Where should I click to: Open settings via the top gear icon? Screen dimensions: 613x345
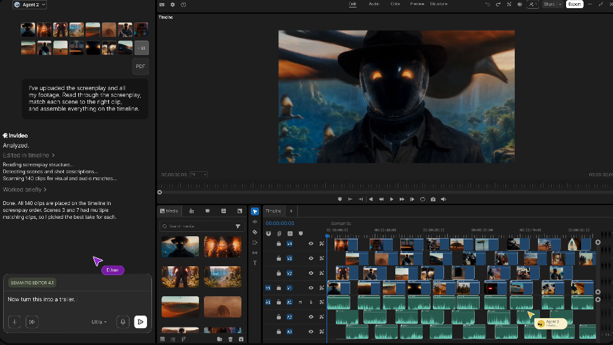tap(173, 5)
